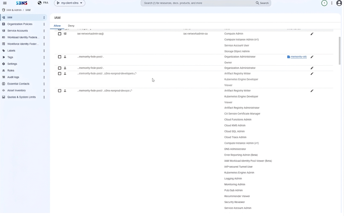Screen dimensions: 344x216
Task: Open IAM sidebar item kebab menu
Action: click(x=44, y=17)
